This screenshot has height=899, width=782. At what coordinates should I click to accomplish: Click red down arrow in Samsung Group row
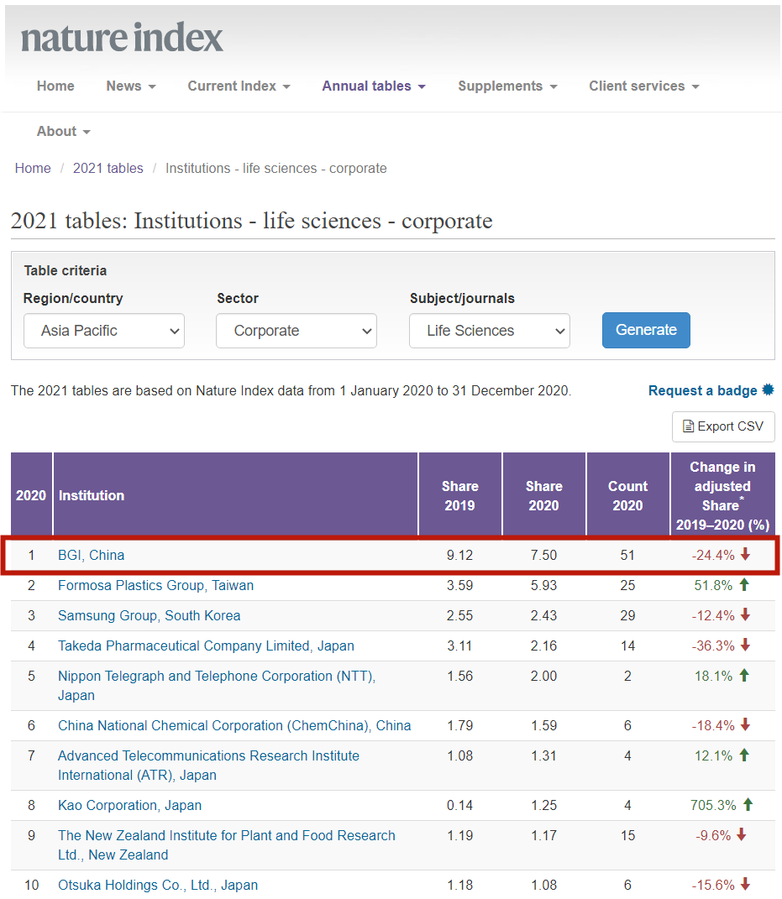(745, 614)
